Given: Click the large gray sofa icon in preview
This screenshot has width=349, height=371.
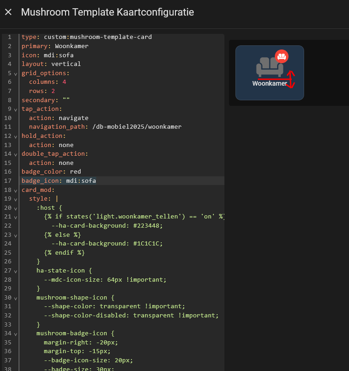Looking at the screenshot, I should [269, 67].
